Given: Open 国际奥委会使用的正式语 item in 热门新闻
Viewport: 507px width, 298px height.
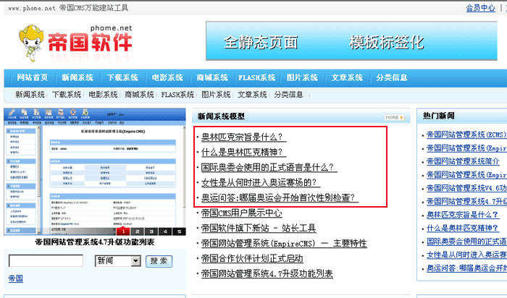Looking at the screenshot, I should [x=466, y=242].
